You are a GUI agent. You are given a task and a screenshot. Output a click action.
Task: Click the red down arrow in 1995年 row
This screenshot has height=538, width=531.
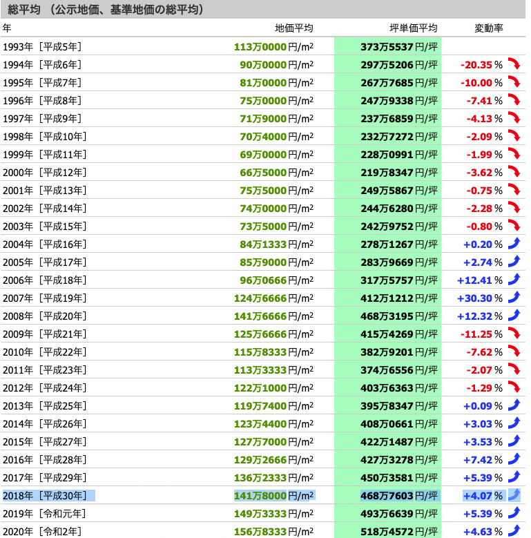(514, 82)
